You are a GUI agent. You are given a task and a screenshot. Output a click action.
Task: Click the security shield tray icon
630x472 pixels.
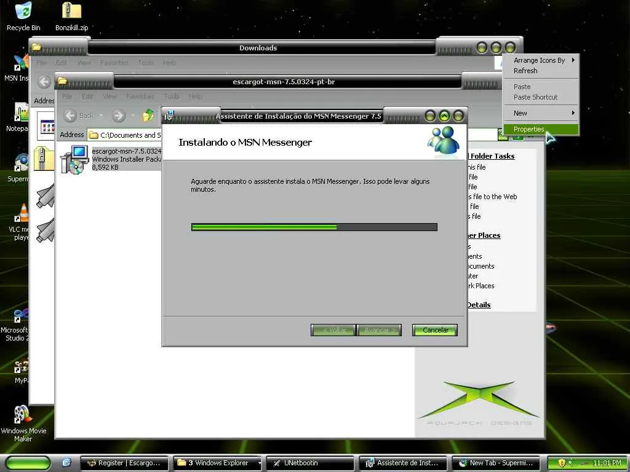[x=562, y=463]
